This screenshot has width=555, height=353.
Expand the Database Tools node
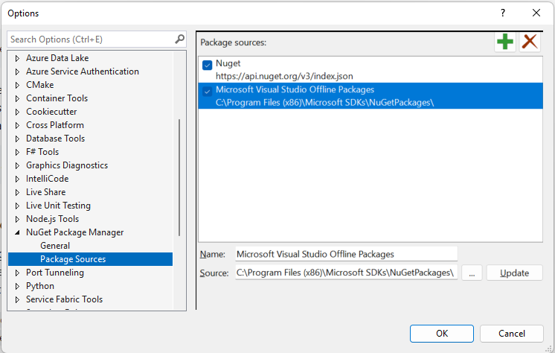17,139
